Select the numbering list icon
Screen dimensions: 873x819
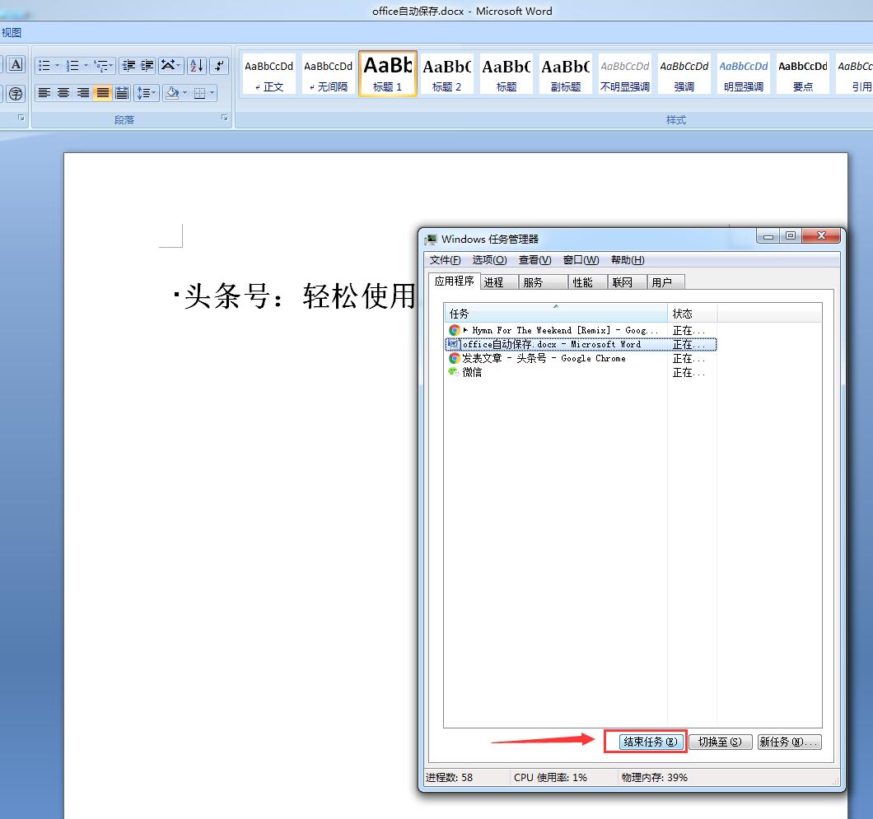point(72,64)
